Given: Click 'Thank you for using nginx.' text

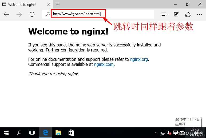Looking at the screenshot, I should (54, 74).
